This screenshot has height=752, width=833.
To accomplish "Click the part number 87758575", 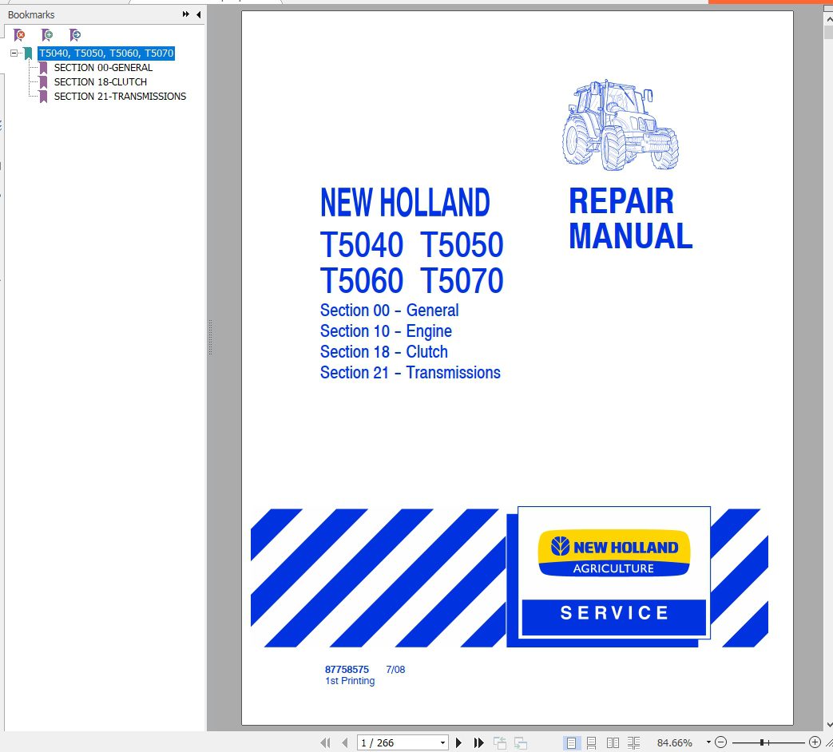I will [347, 670].
